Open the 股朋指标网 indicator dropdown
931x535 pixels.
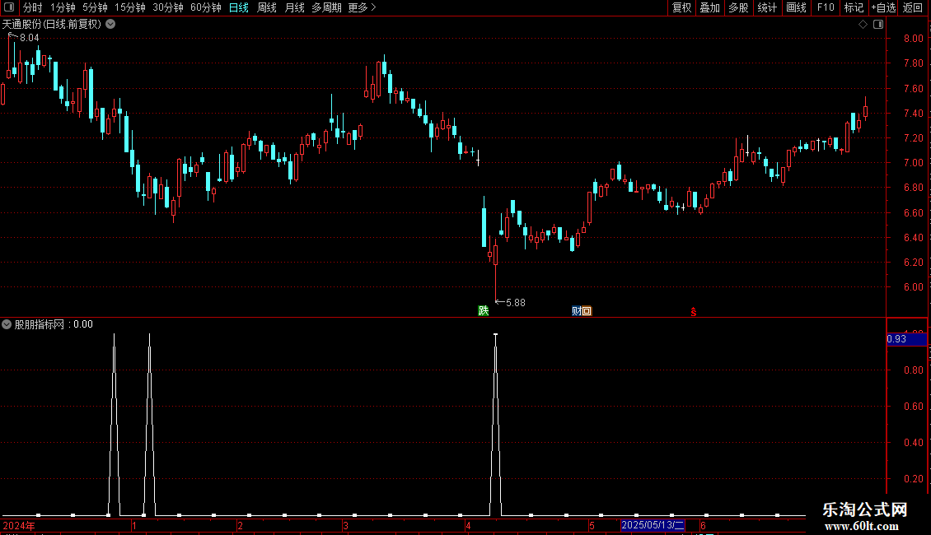pos(7,324)
